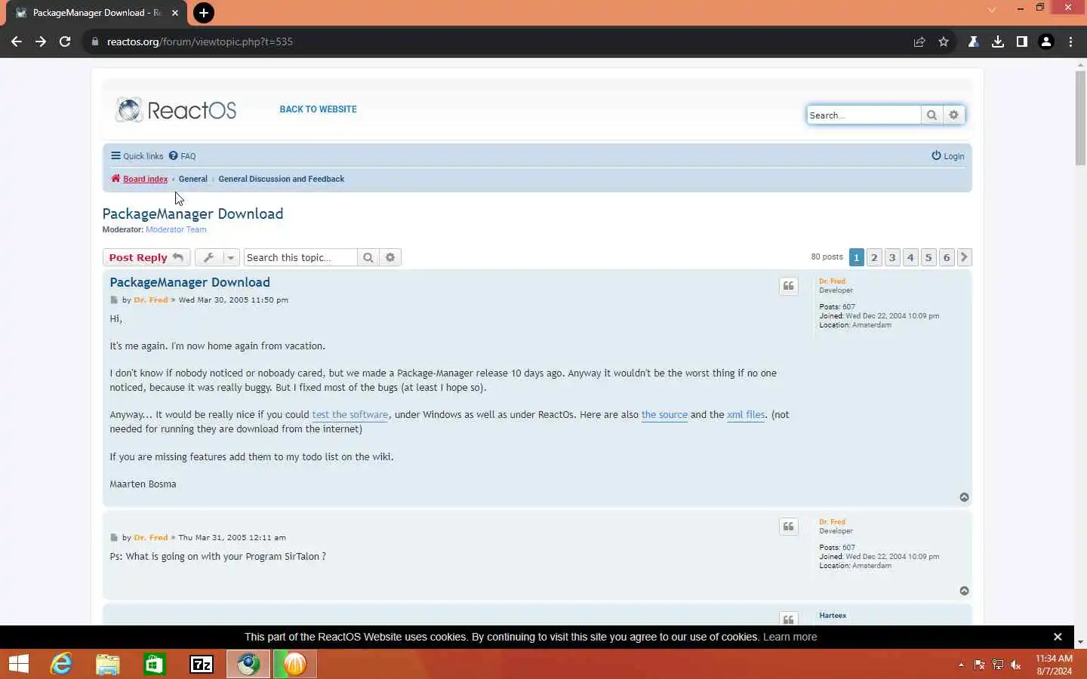Image resolution: width=1087 pixels, height=679 pixels.
Task: Click Dr. Fred name in first post profile
Action: (x=832, y=281)
